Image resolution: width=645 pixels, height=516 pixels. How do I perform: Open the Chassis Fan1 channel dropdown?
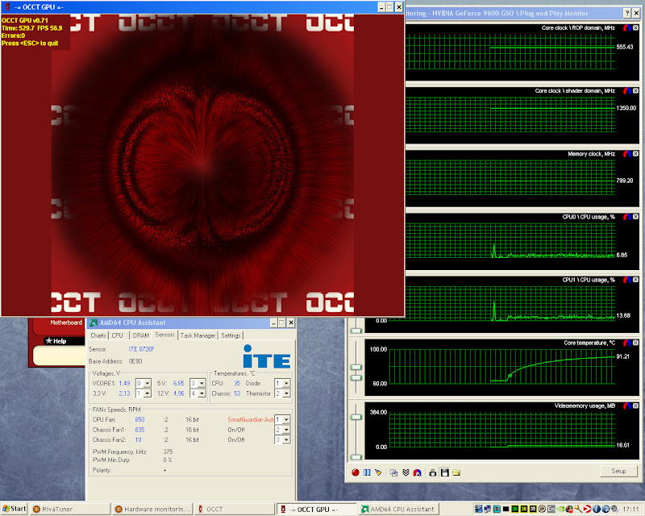[286, 430]
